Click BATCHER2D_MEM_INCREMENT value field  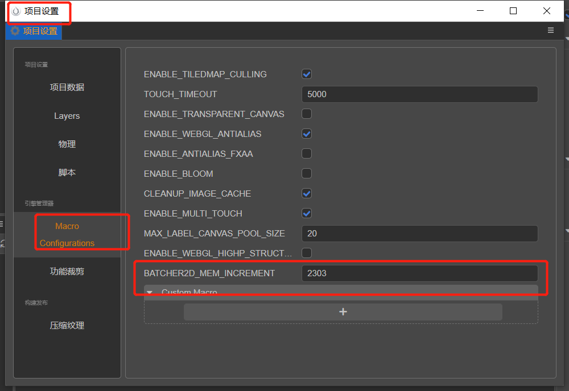click(419, 273)
